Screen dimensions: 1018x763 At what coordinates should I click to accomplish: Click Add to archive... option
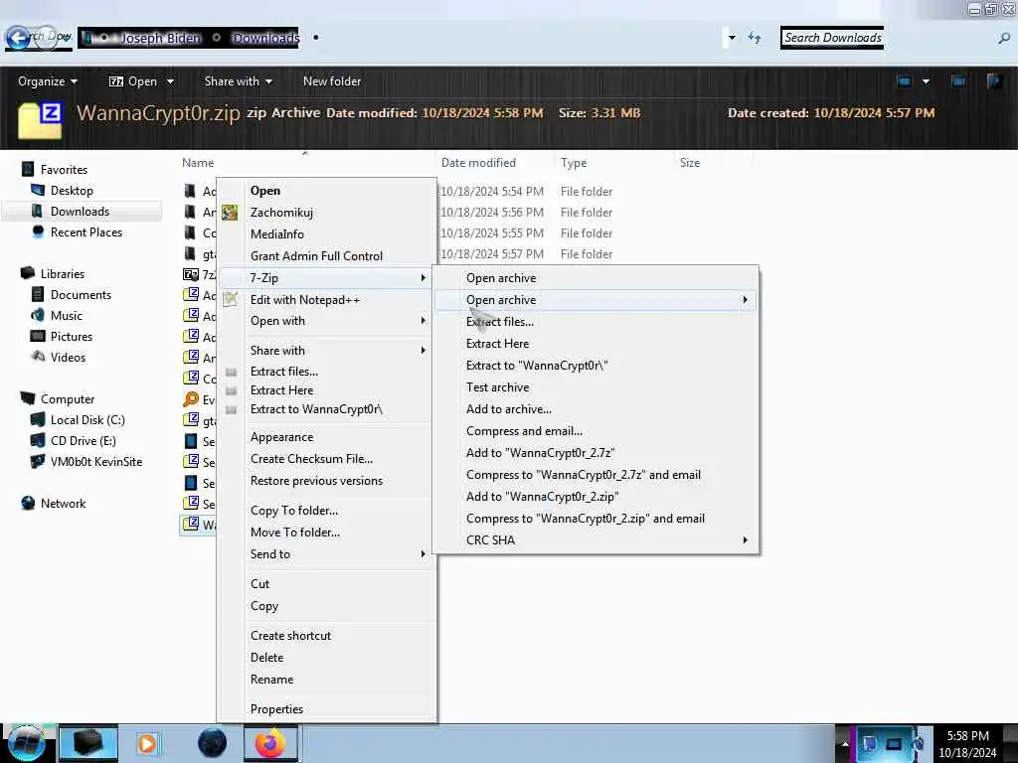tap(508, 409)
